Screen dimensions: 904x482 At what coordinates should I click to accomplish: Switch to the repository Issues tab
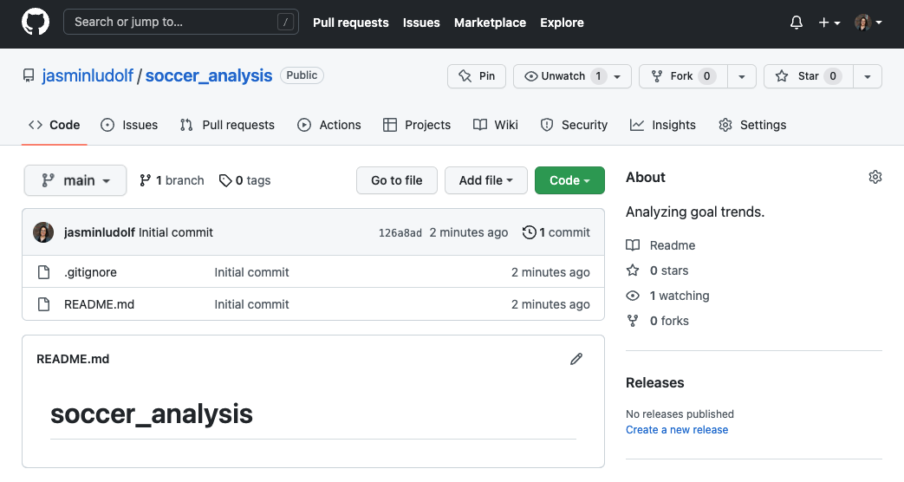tap(129, 125)
